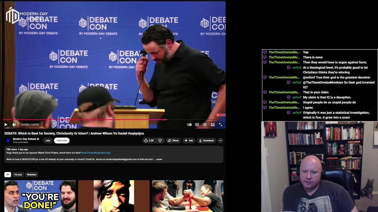
Task: Click chat message "Stupid people do as stupid people do"
Action: (329, 102)
